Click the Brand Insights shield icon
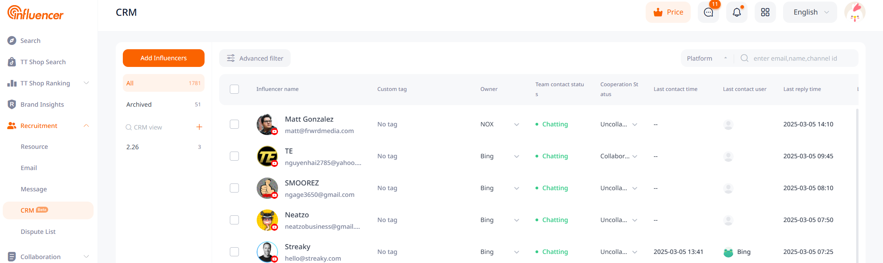Viewport: 883px width, 263px height. [12, 104]
